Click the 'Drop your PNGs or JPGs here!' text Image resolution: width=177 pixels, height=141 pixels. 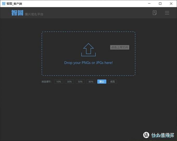(x=88, y=63)
